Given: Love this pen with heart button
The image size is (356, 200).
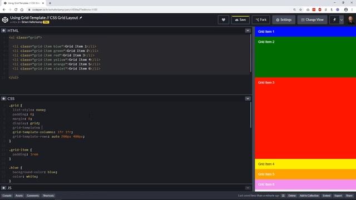Looking at the screenshot, I should point(224,20).
